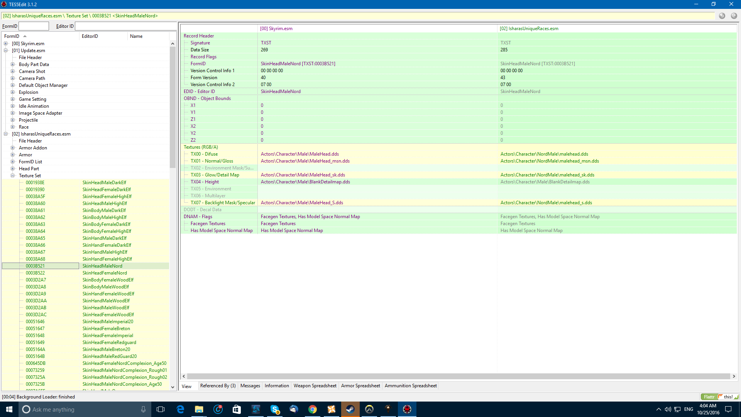Open Battle.net from the taskbar

point(256,409)
